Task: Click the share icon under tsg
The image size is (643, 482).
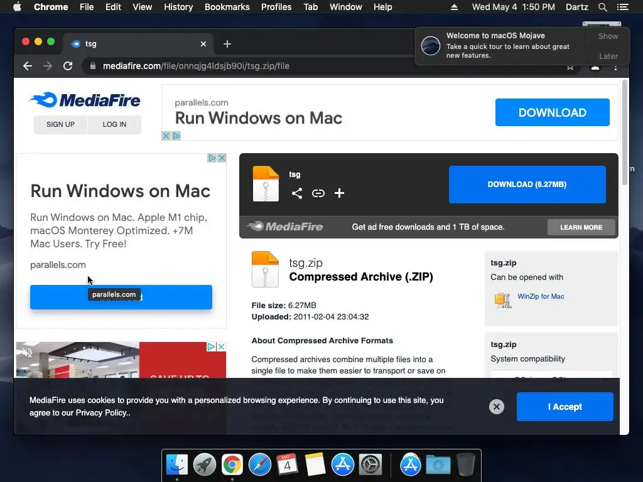Action: tap(297, 193)
